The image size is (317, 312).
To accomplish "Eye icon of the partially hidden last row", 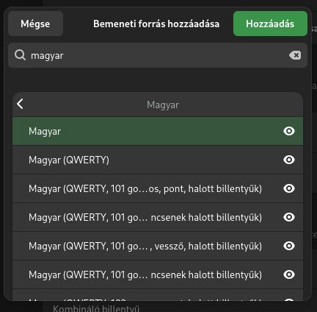I will pos(289,299).
